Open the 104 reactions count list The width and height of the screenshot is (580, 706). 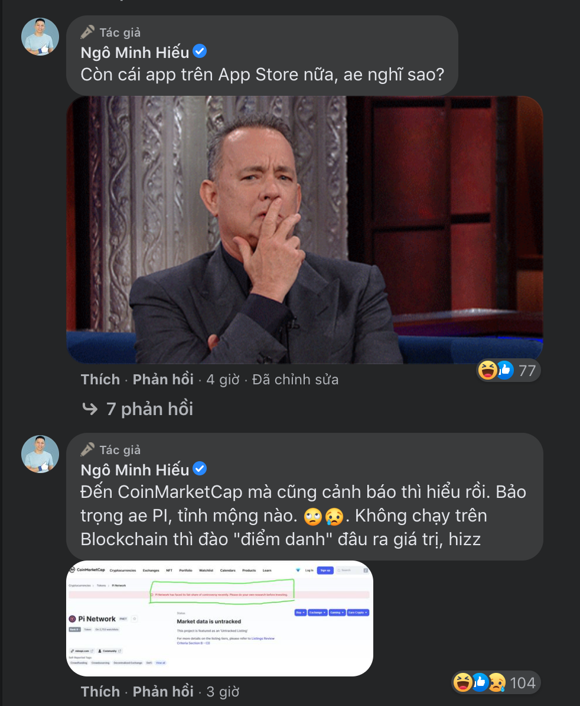[x=523, y=682]
